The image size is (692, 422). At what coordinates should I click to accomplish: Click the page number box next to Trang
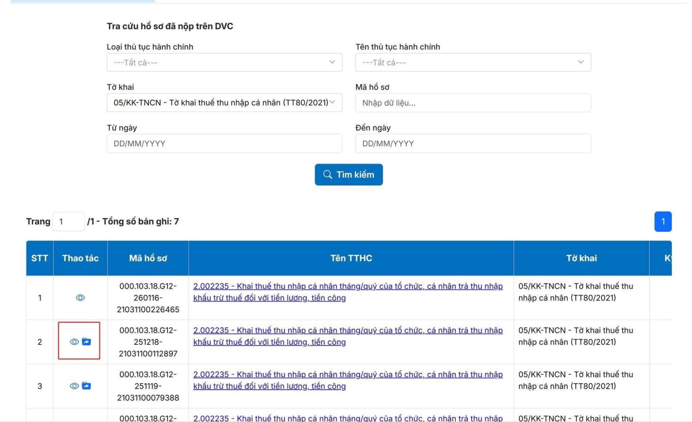click(68, 222)
